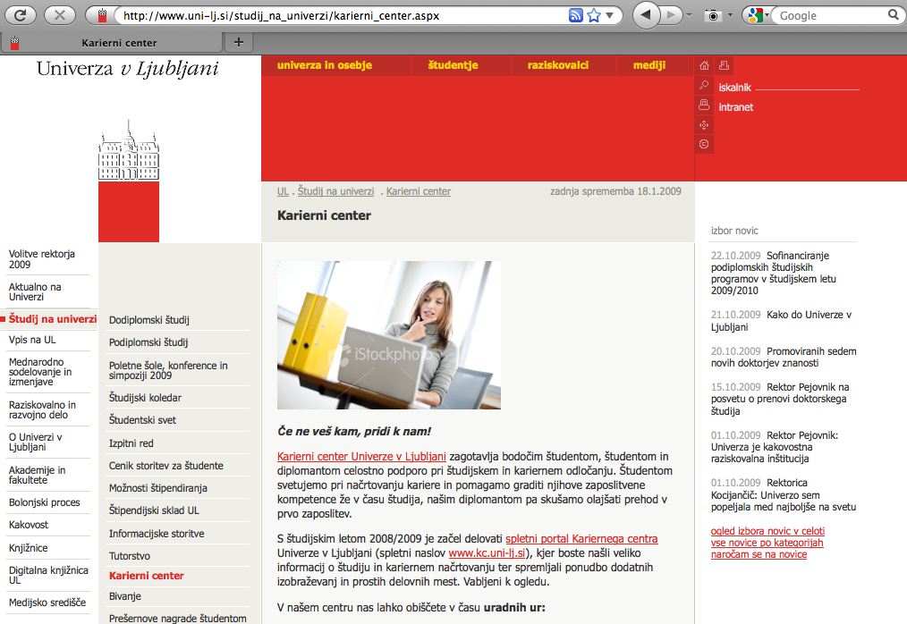This screenshot has height=624, width=907.
Task: Subscribe via the blue RSS feed icon
Action: pos(575,15)
